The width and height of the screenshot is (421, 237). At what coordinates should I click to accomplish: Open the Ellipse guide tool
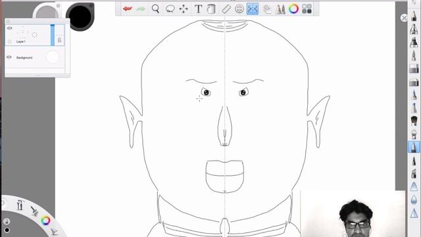pos(239,9)
